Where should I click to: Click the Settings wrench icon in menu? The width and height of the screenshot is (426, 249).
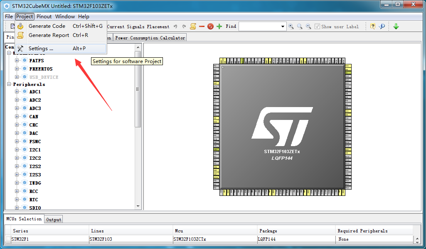(x=20, y=48)
